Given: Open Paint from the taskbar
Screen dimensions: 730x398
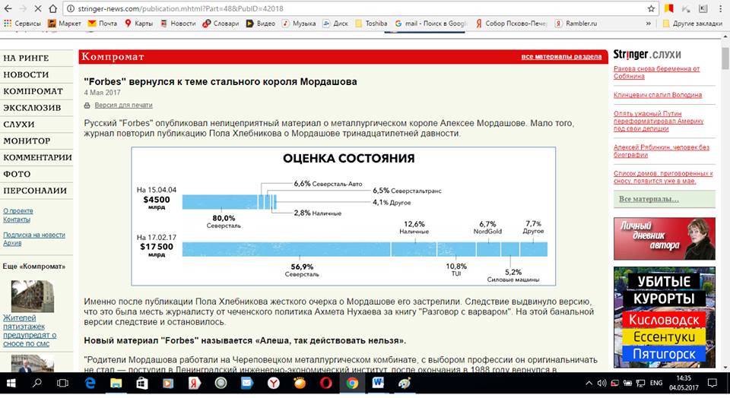Looking at the screenshot, I should (404, 383).
